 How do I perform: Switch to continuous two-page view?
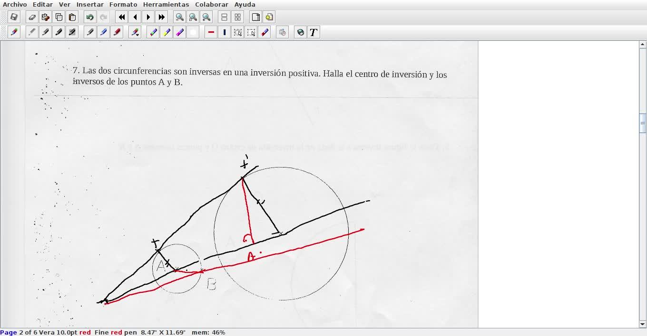[224, 17]
